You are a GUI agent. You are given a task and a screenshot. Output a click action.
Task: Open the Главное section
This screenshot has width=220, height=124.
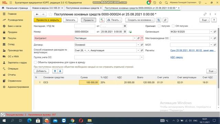pyautogui.click(x=12, y=14)
